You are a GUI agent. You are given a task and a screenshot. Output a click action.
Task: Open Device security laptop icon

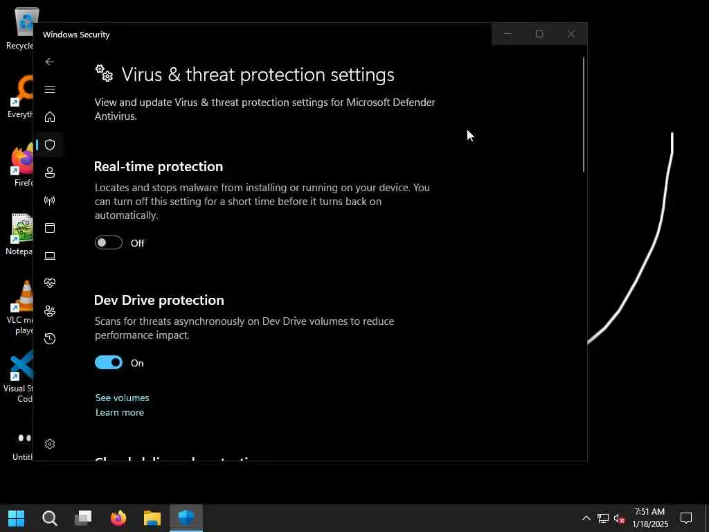click(50, 256)
